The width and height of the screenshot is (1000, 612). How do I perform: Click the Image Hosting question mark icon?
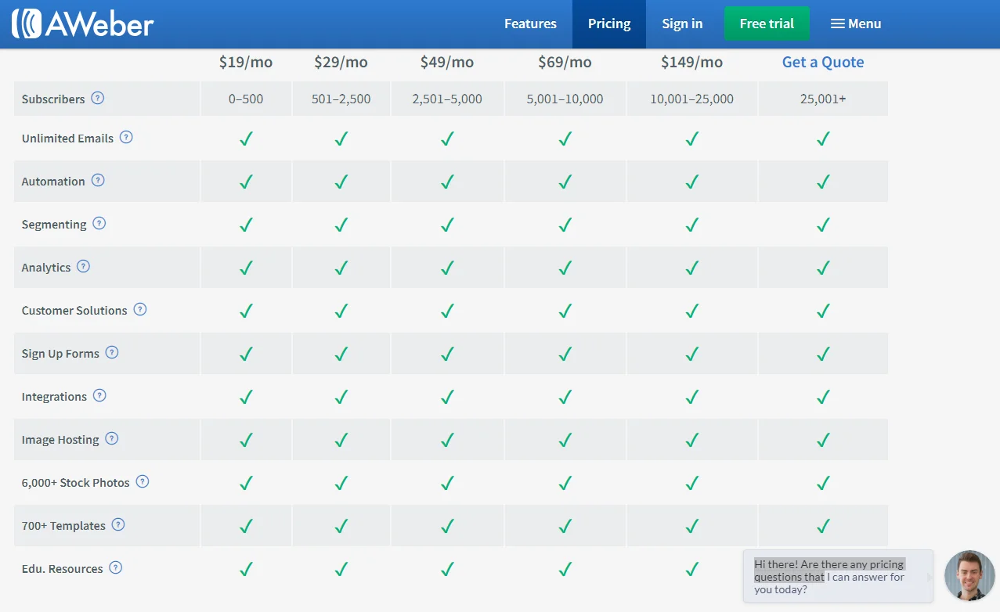[112, 439]
